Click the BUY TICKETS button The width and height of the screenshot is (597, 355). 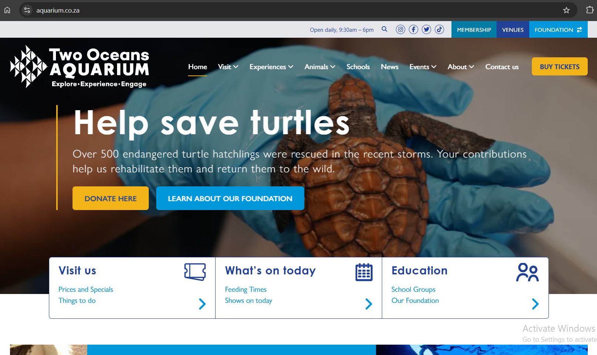pos(560,67)
